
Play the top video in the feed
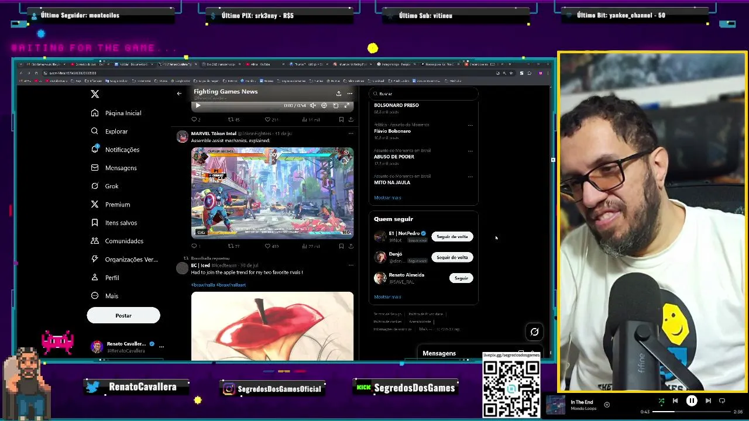pyautogui.click(x=198, y=106)
